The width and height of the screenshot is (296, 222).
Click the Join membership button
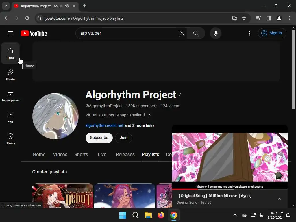tap(123, 138)
